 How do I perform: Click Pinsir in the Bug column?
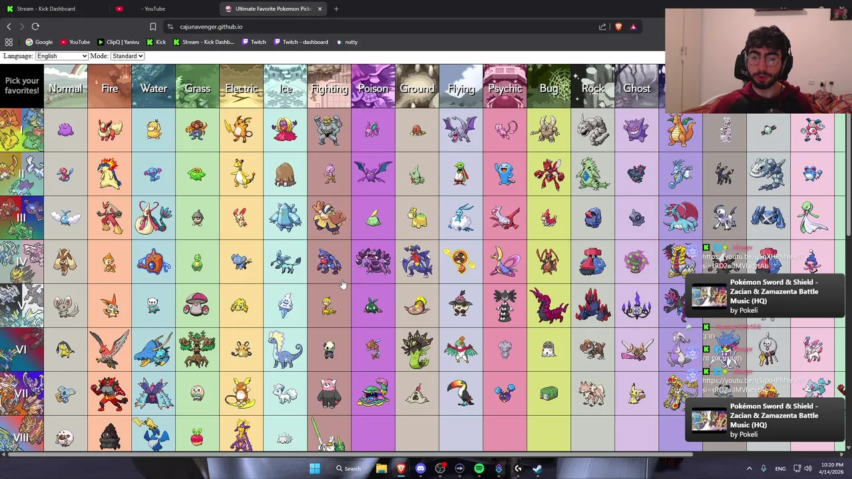[549, 130]
